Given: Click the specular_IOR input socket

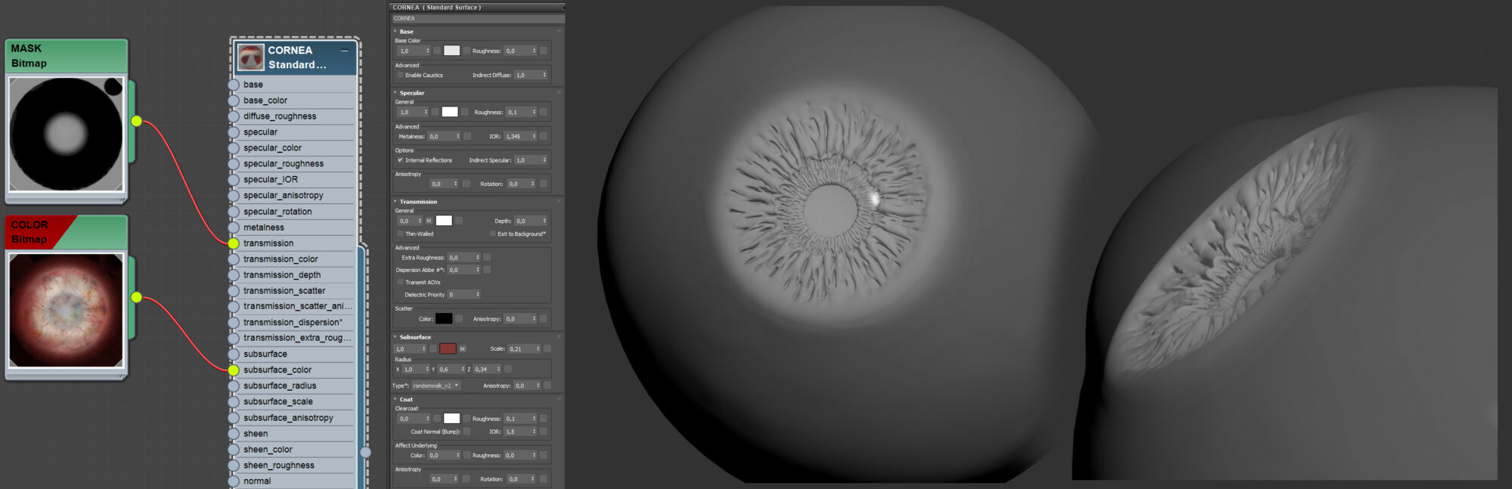Looking at the screenshot, I should (x=234, y=180).
